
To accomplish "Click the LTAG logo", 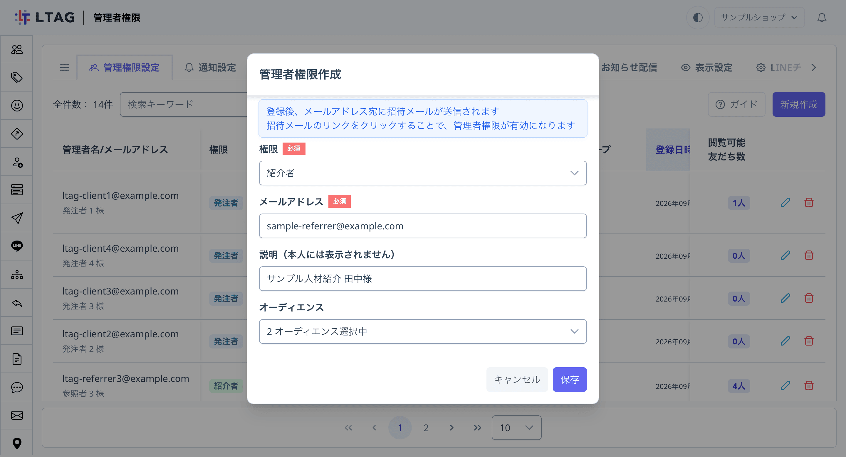I will pos(45,17).
